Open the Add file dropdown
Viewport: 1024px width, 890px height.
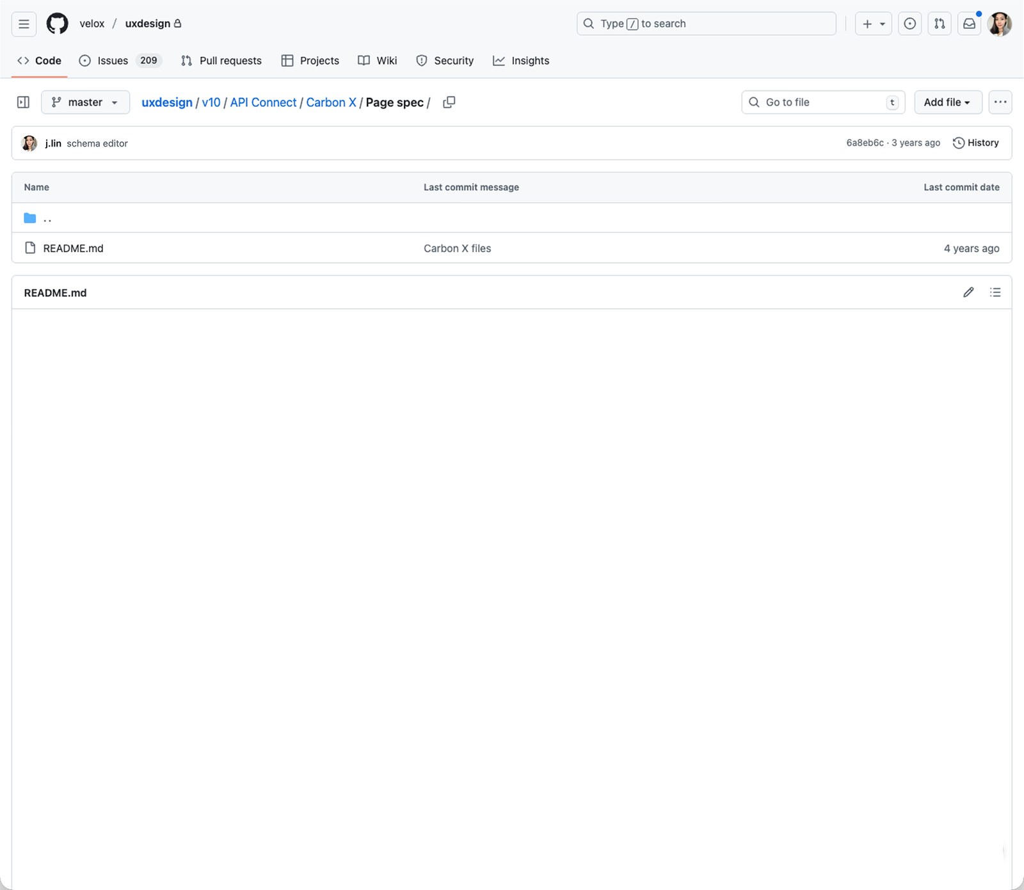(948, 102)
